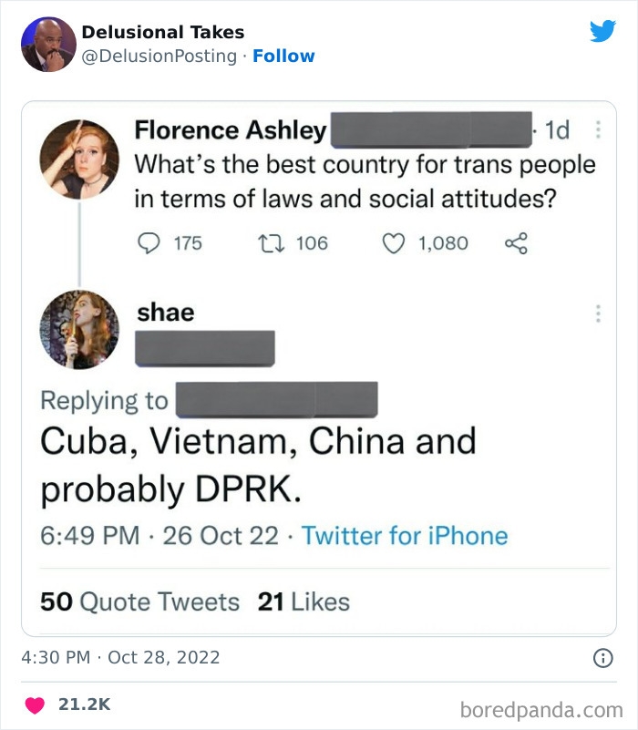Click the Twitter bird logo
Viewport: 638px width, 730px height.
pyautogui.click(x=603, y=30)
